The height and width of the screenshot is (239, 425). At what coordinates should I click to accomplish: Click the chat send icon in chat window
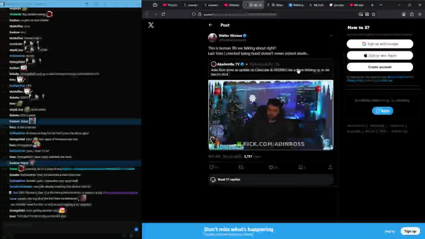[136, 229]
